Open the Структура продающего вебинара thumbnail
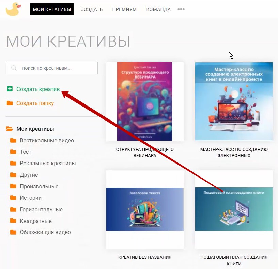Viewport: 278px width, 269px height. [145, 101]
